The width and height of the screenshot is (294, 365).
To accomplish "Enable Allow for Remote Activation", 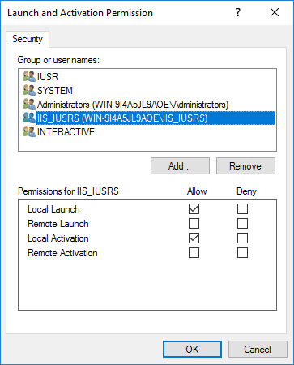I will (x=194, y=253).
